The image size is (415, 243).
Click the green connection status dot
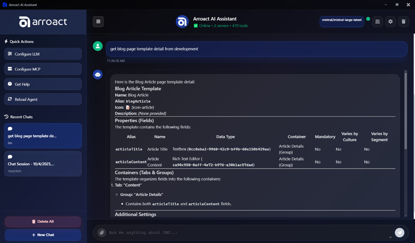[368, 19]
